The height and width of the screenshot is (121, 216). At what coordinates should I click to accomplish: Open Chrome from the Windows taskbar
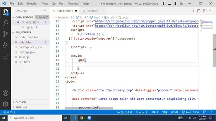[82, 118]
